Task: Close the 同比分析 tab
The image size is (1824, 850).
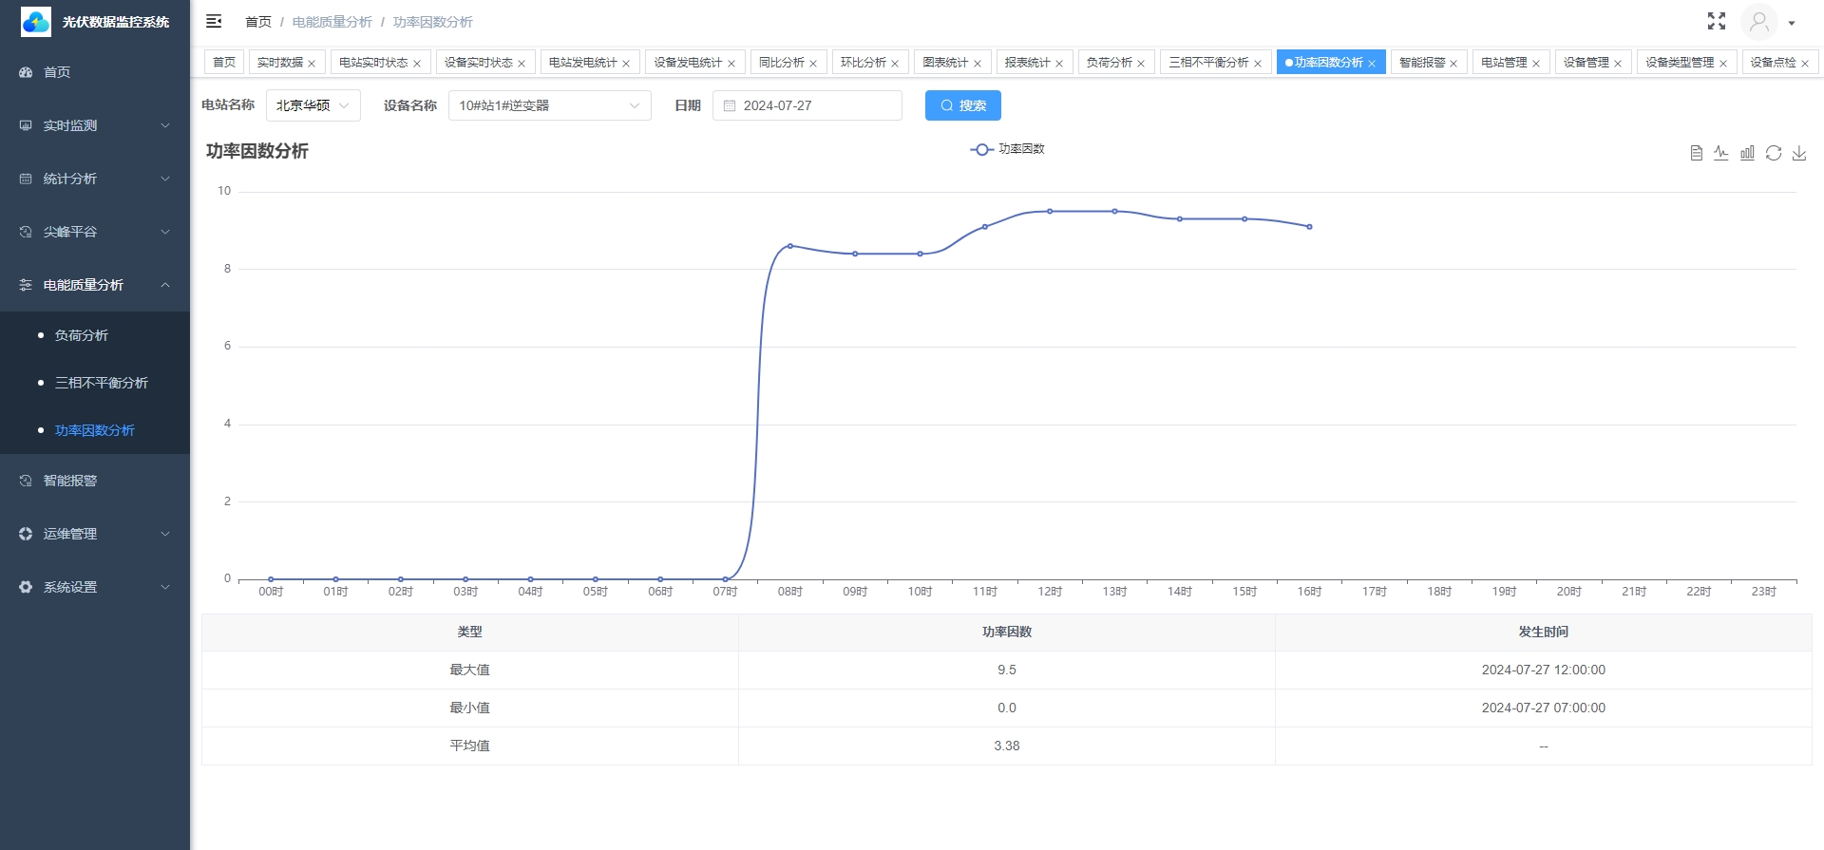Action: click(813, 64)
